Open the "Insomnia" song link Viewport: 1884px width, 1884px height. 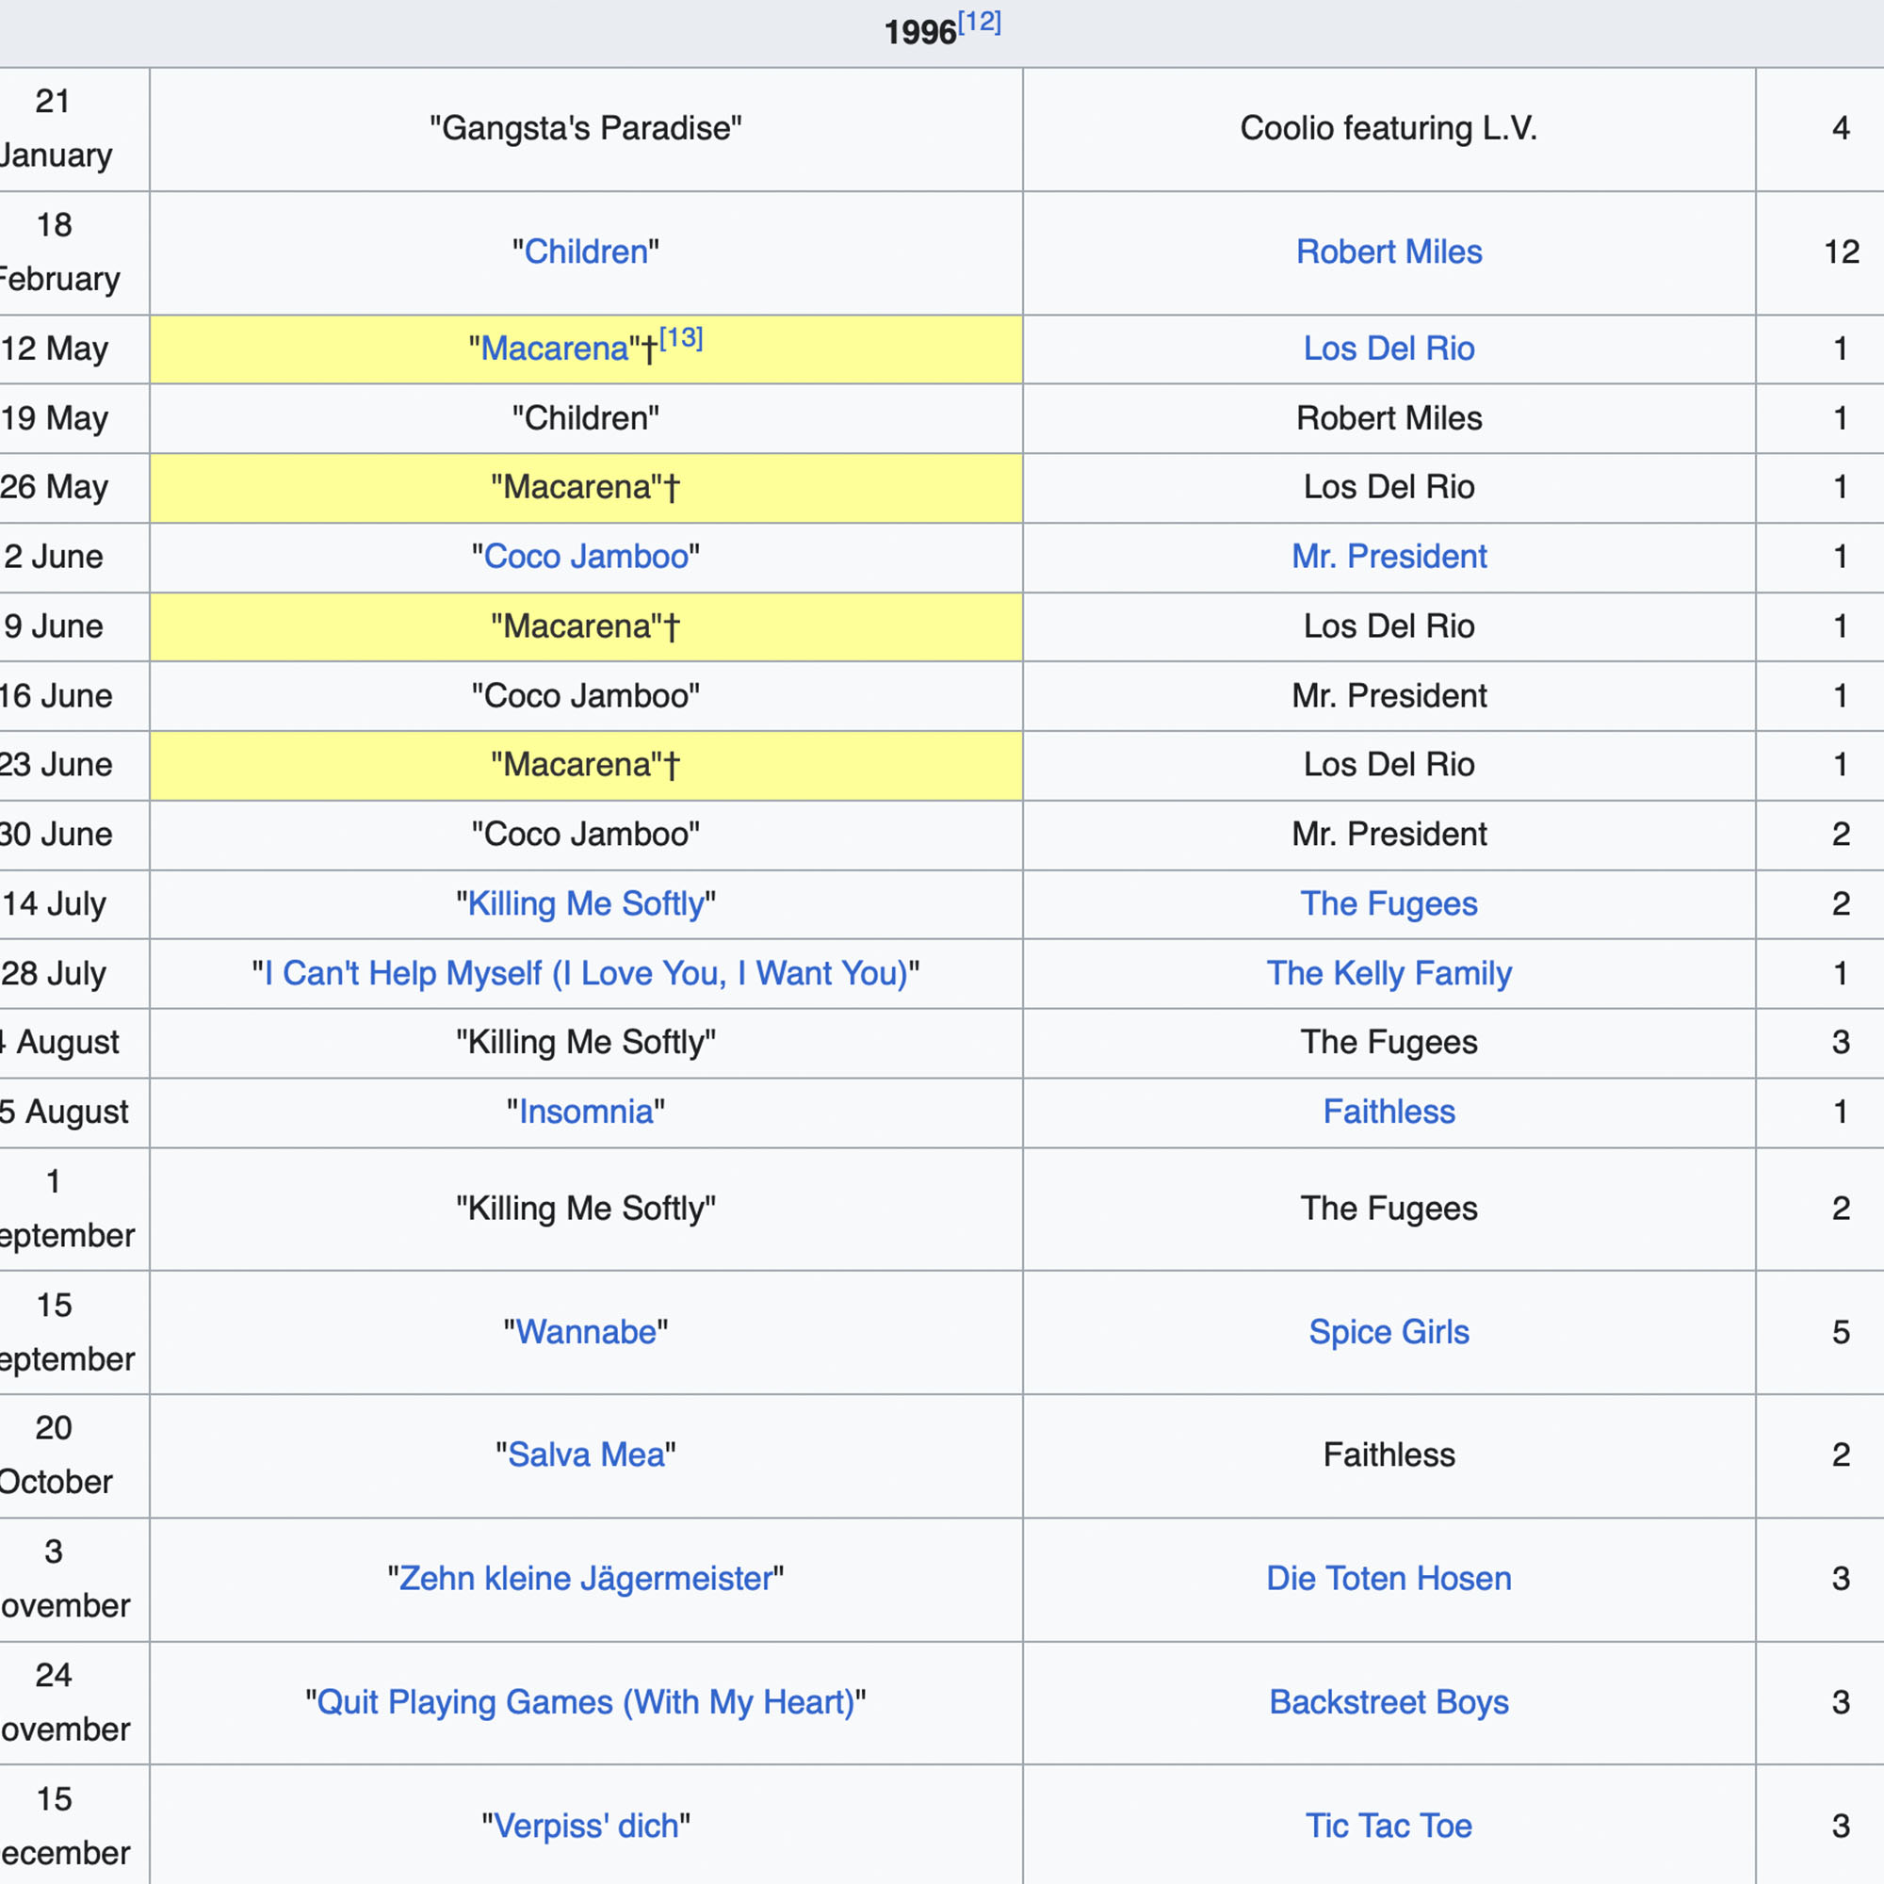586,1111
